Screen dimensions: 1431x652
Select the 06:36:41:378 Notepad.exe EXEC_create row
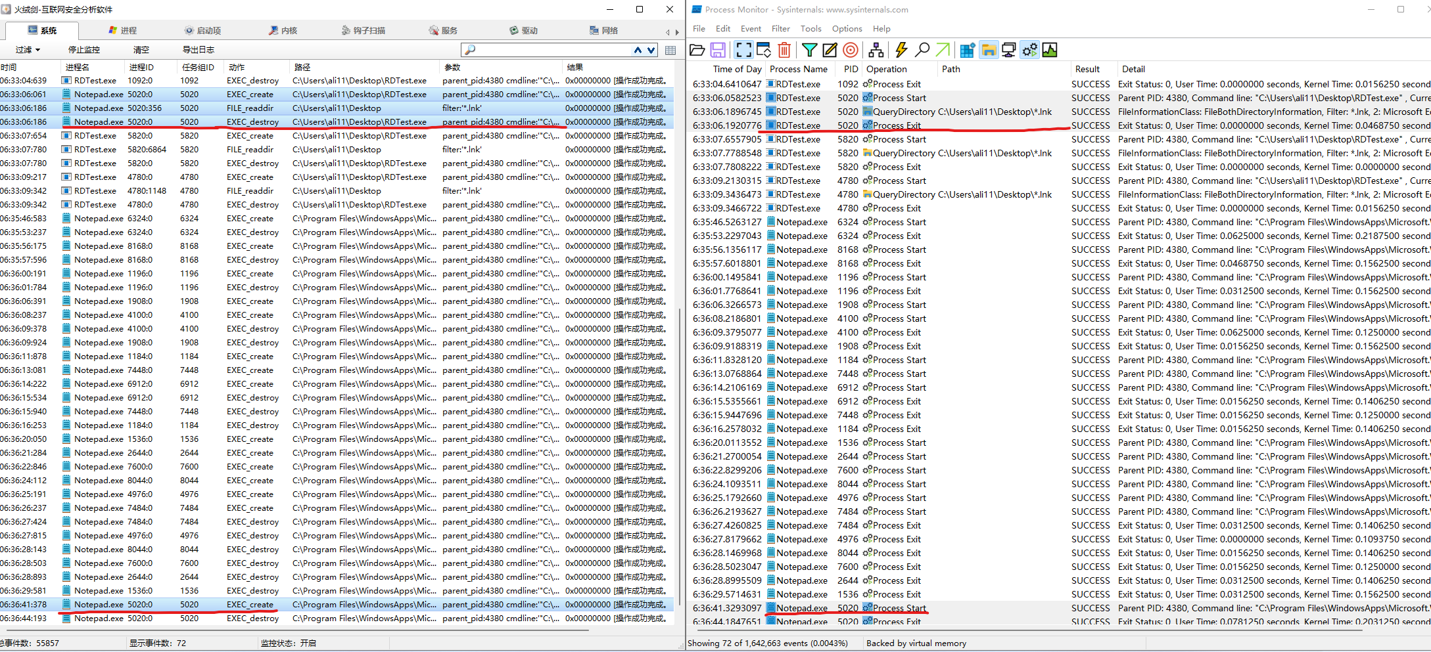click(337, 605)
